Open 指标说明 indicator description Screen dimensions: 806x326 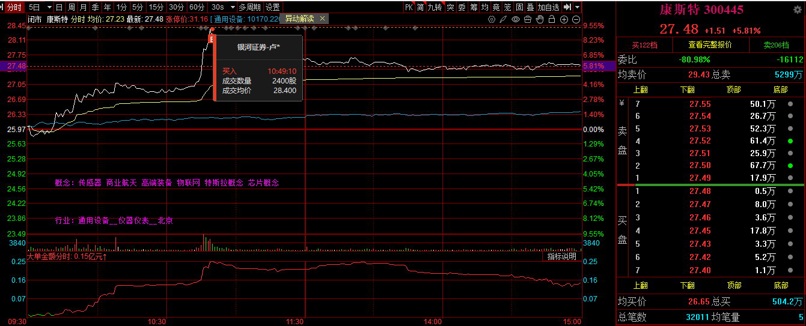click(x=561, y=256)
